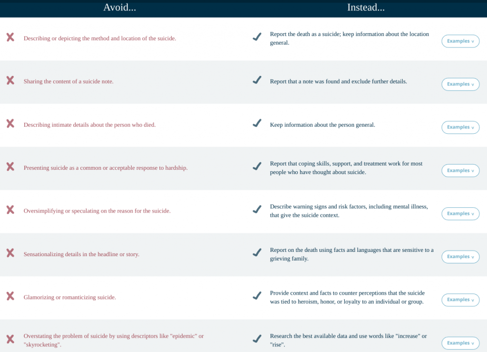Click the checkmark beside 'Describe warning signs and risk factors'
Screen dimensions: 487x352
257,209
